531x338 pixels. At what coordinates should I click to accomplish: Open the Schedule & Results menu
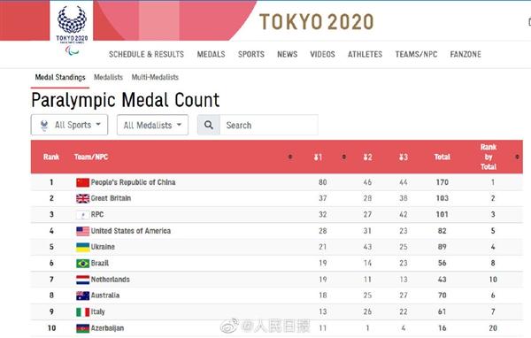[x=146, y=54]
